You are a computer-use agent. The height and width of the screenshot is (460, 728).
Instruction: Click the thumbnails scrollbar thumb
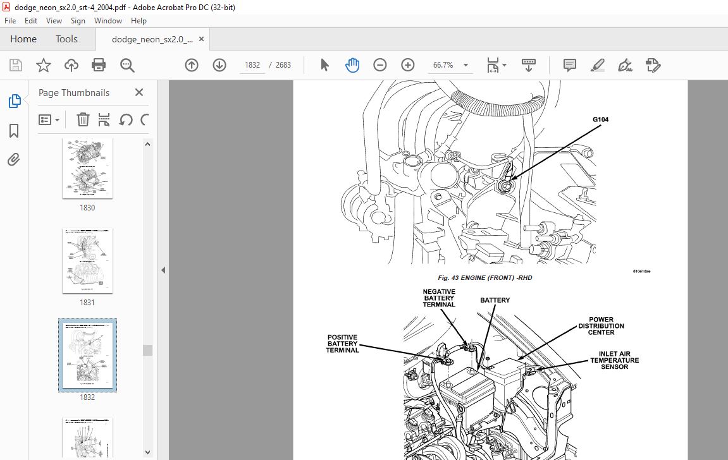pyautogui.click(x=147, y=349)
